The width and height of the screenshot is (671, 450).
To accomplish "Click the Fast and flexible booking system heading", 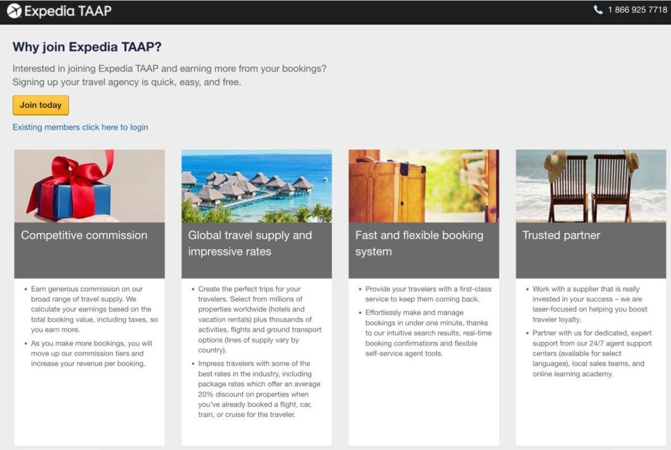I will pos(419,243).
